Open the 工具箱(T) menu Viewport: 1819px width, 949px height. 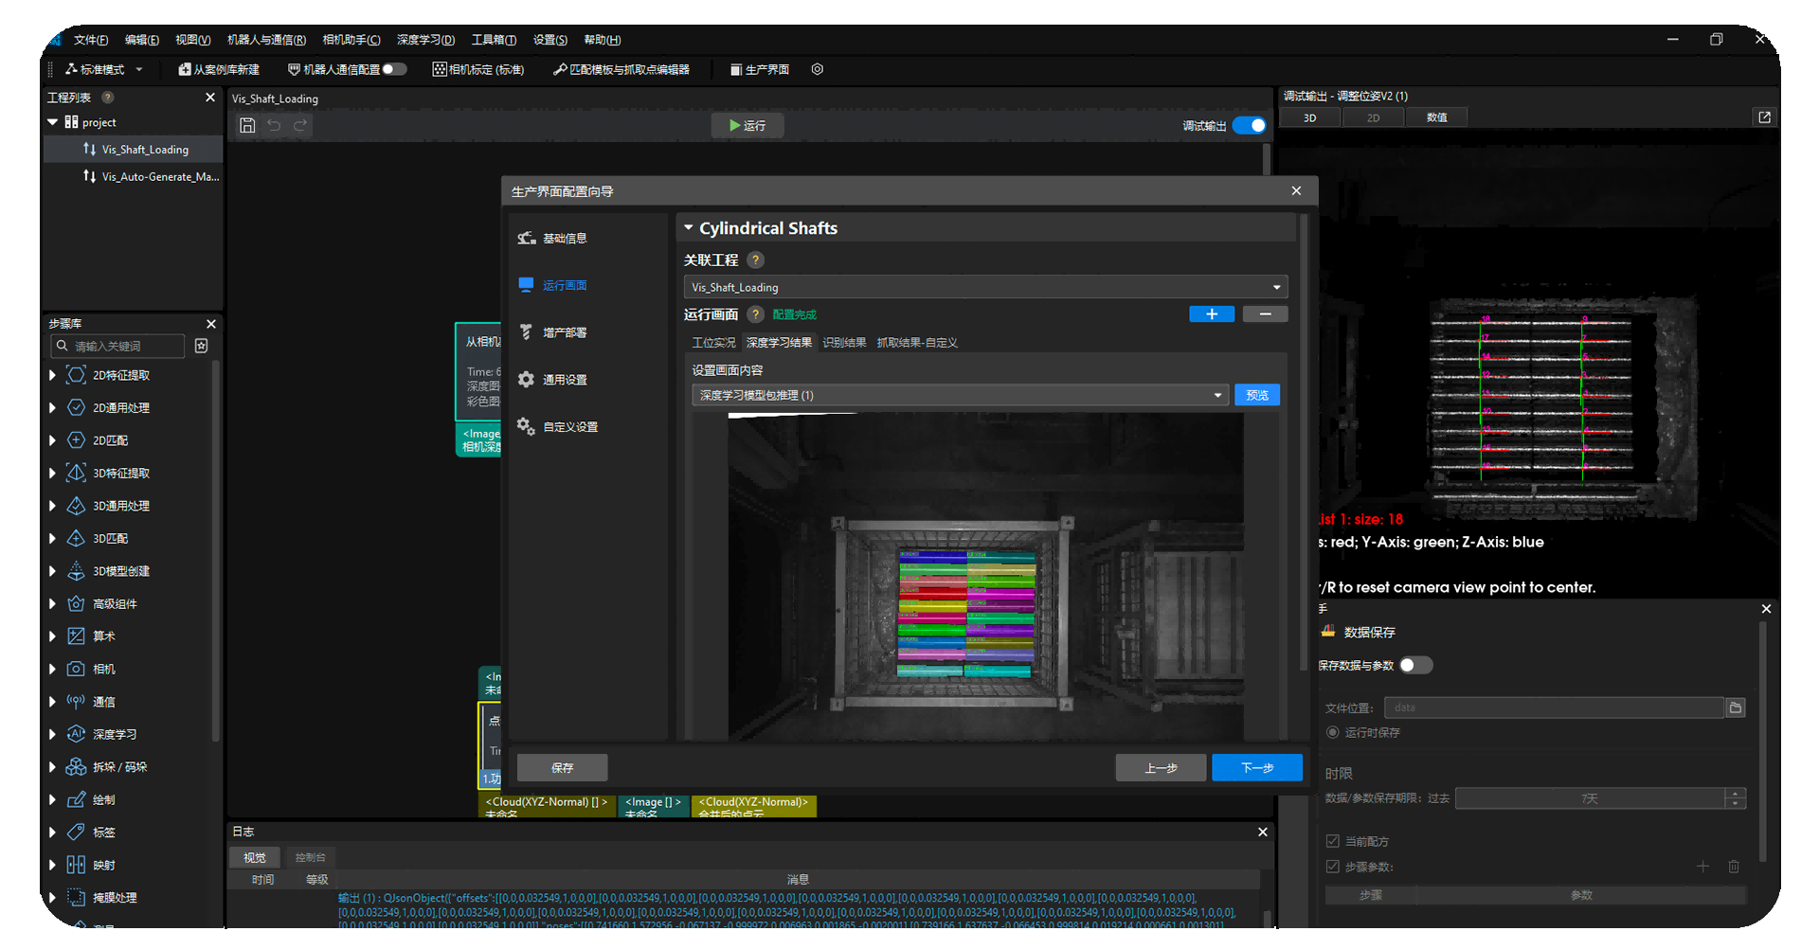point(494,40)
